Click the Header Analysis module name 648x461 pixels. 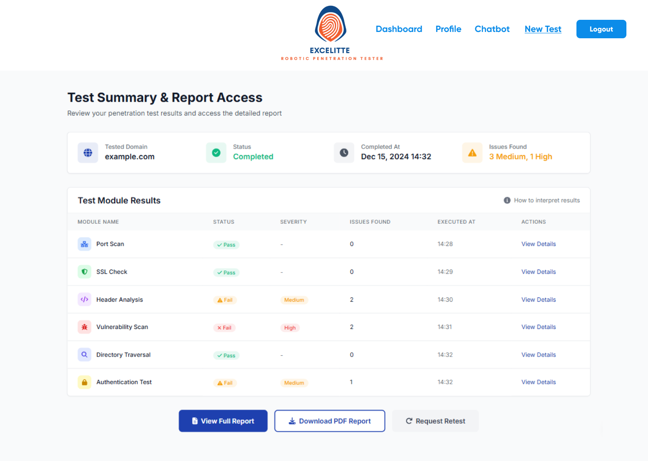(x=119, y=300)
